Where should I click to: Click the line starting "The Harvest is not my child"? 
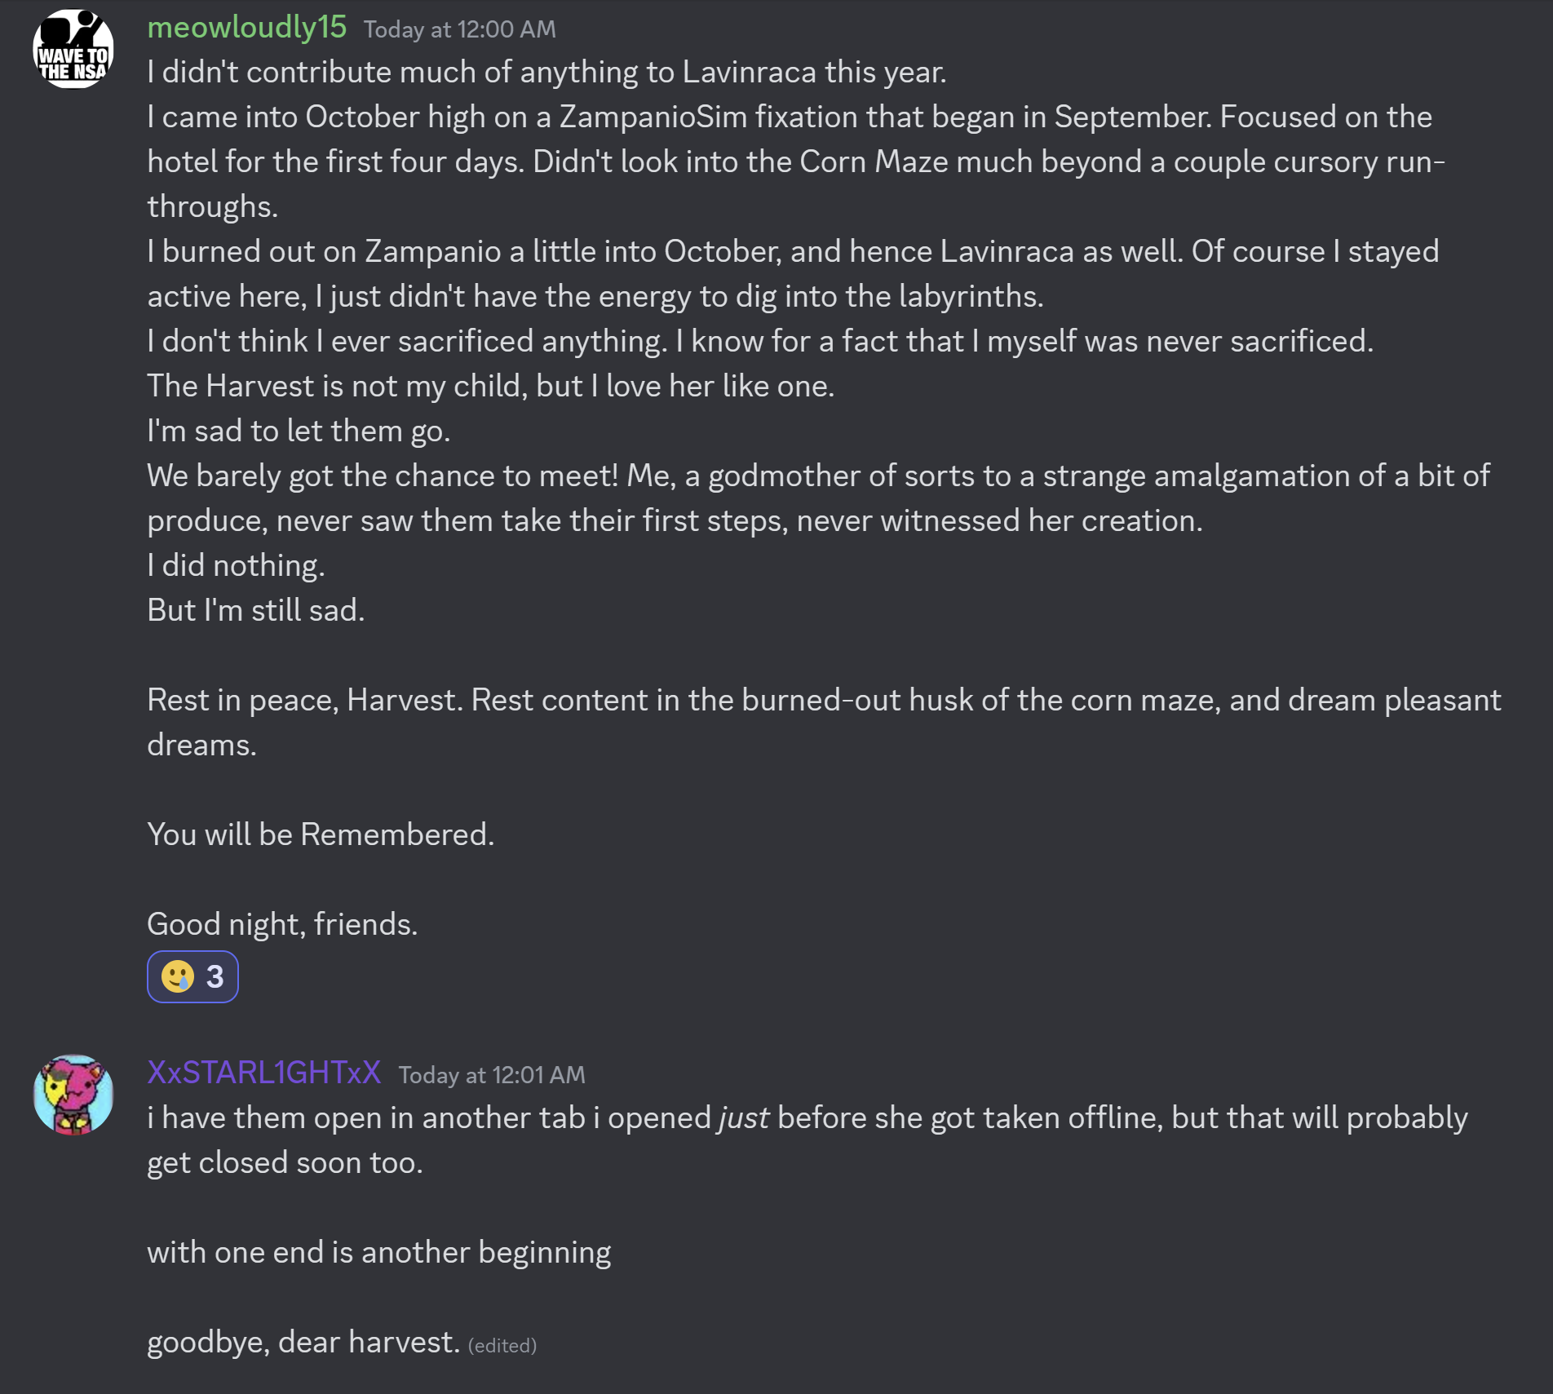[x=490, y=386]
